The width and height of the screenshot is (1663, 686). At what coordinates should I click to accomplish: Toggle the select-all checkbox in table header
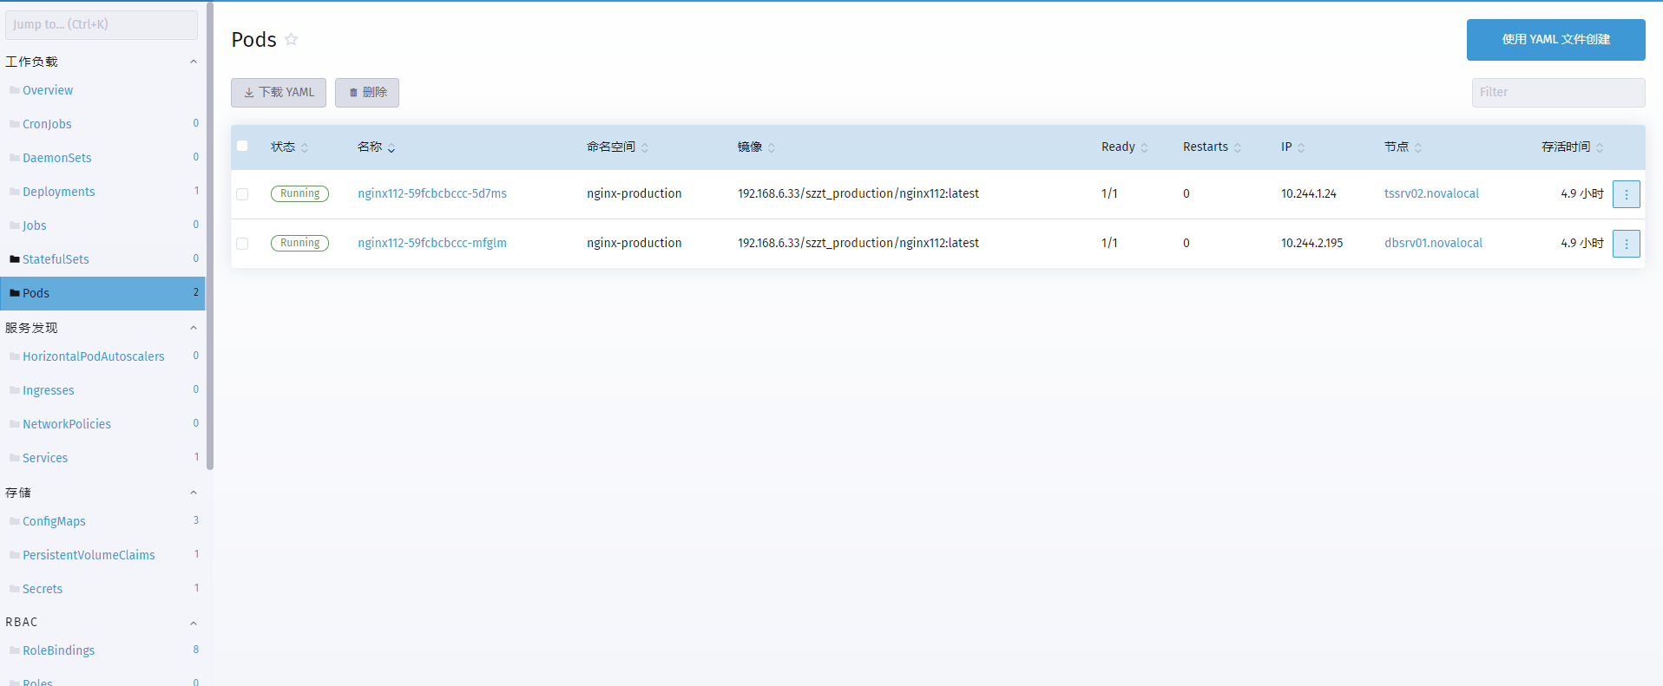[242, 146]
